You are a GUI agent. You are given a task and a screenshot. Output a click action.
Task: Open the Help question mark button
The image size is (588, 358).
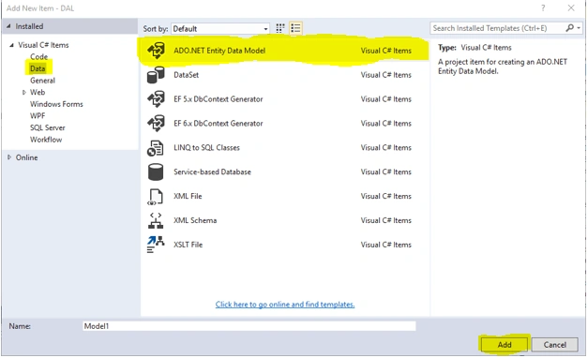click(x=543, y=7)
